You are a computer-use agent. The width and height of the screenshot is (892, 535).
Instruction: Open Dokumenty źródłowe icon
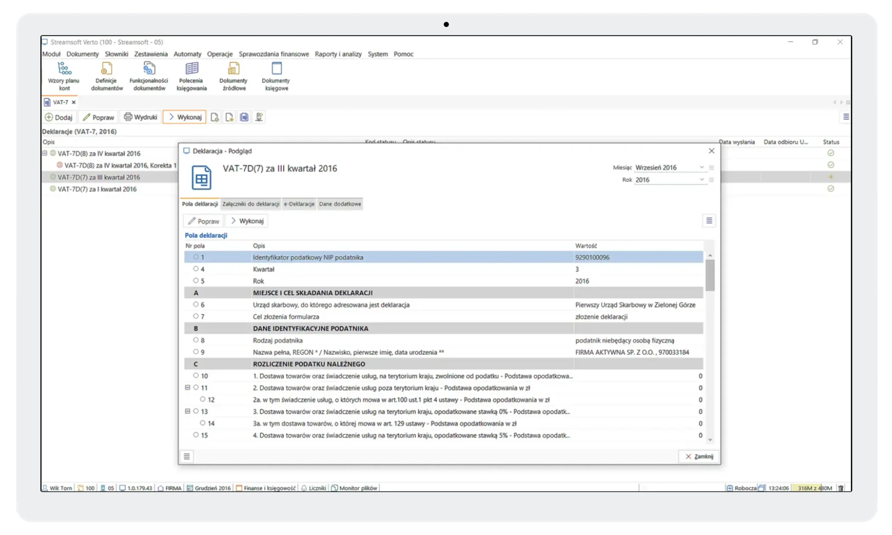click(x=233, y=76)
